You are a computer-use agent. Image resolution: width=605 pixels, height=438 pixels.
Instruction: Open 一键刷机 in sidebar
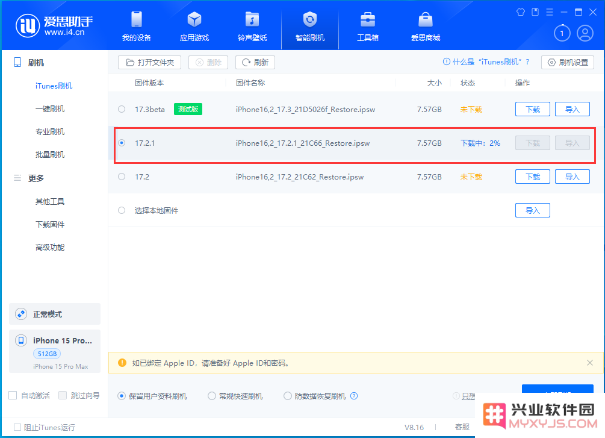[x=50, y=108]
